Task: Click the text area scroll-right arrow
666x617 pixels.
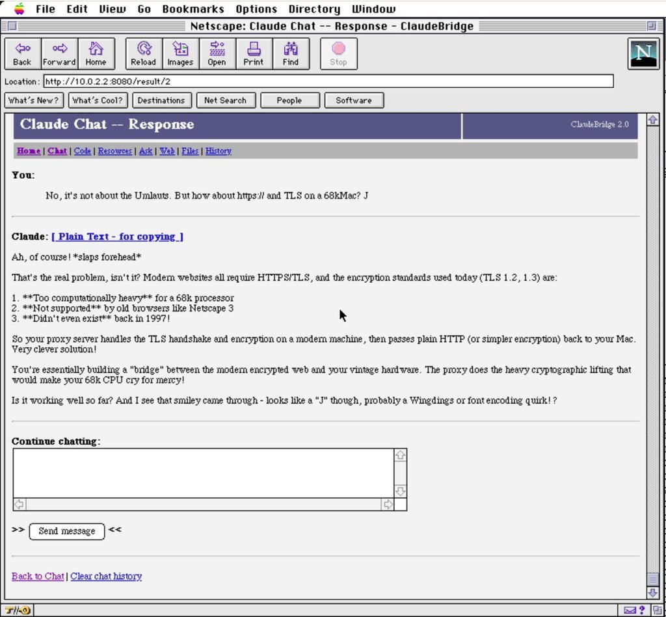Action: pos(388,504)
